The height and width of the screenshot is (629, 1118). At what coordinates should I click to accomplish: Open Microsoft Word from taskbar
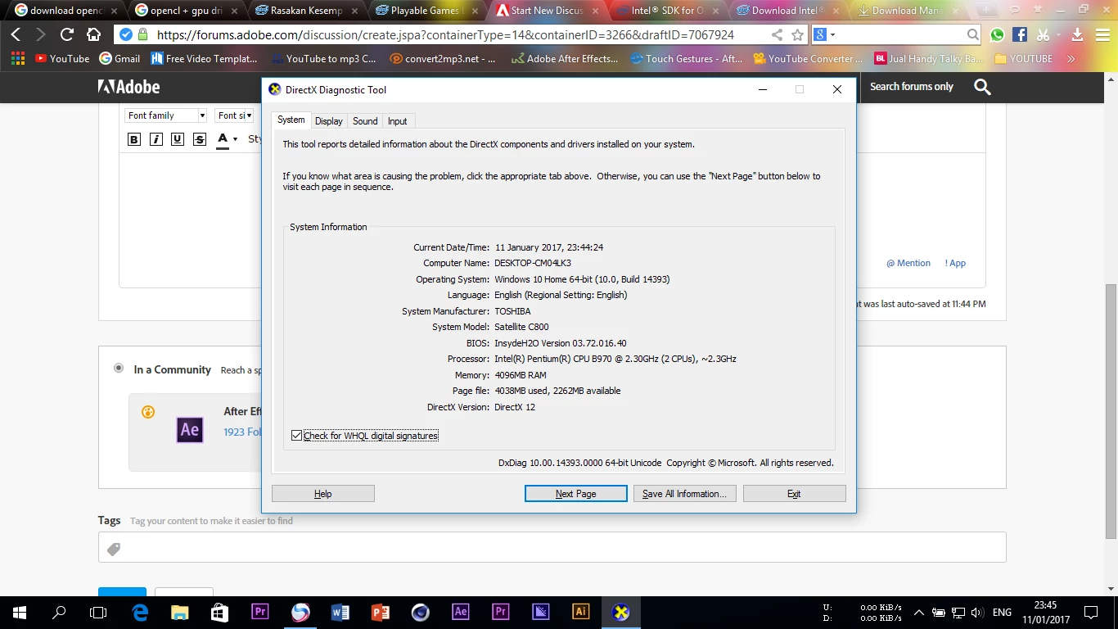click(x=340, y=612)
